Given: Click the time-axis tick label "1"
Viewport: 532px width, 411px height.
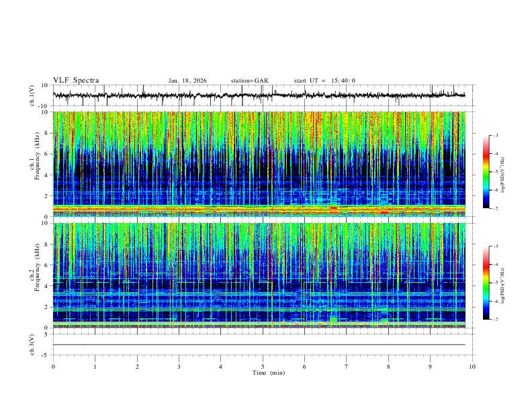Looking at the screenshot, I should coord(95,367).
